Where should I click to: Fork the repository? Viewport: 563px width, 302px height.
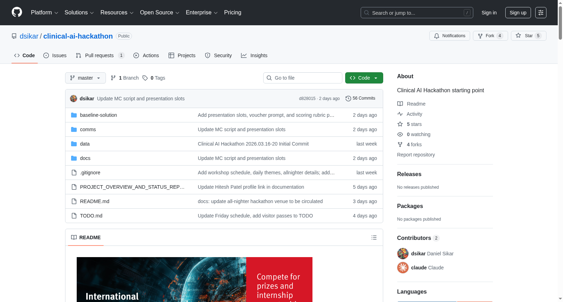coord(490,36)
